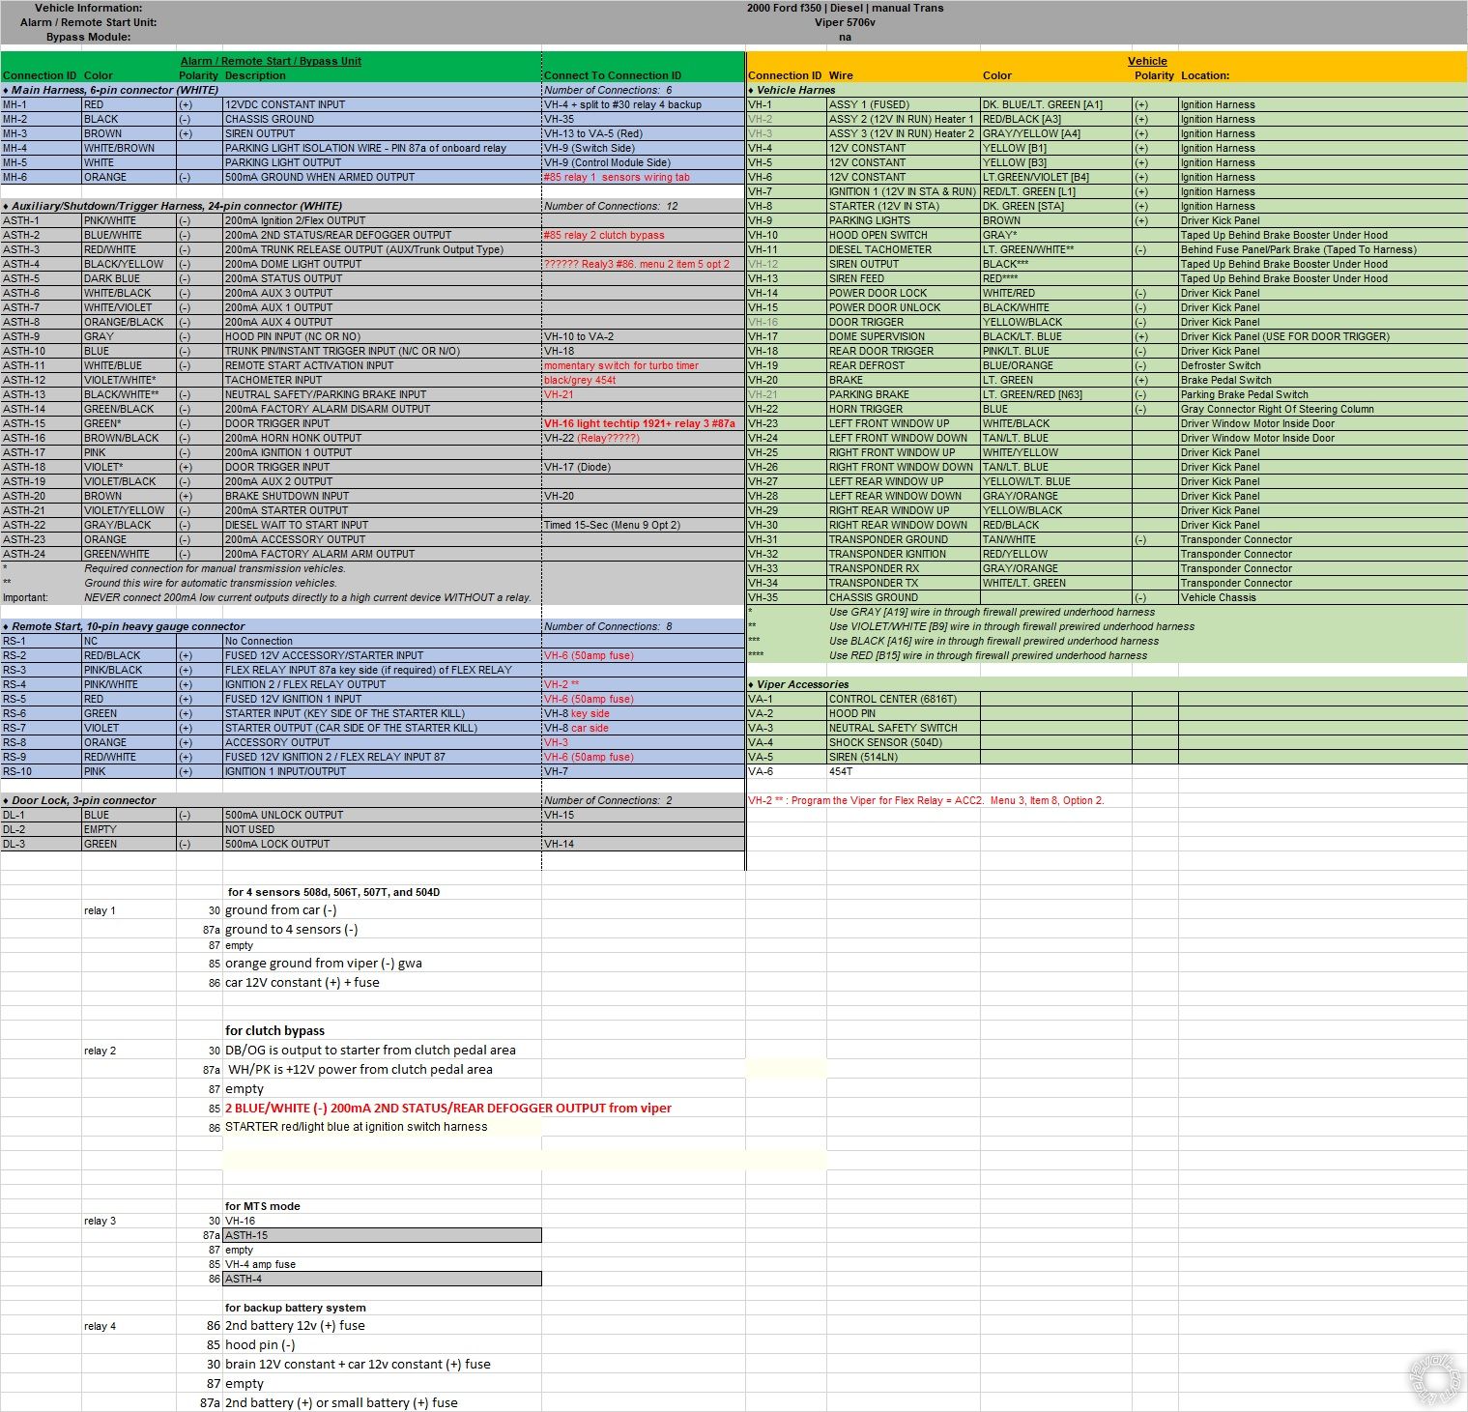The width and height of the screenshot is (1468, 1412).
Task: Click 'momentary switch for turbo timer' cell
Action: click(643, 365)
